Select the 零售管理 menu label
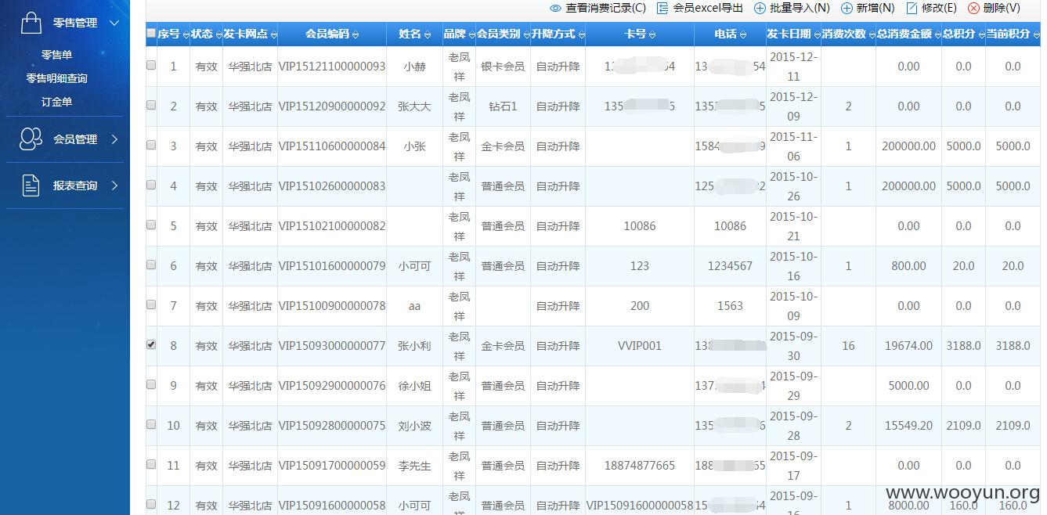1047x515 pixels. [x=75, y=23]
